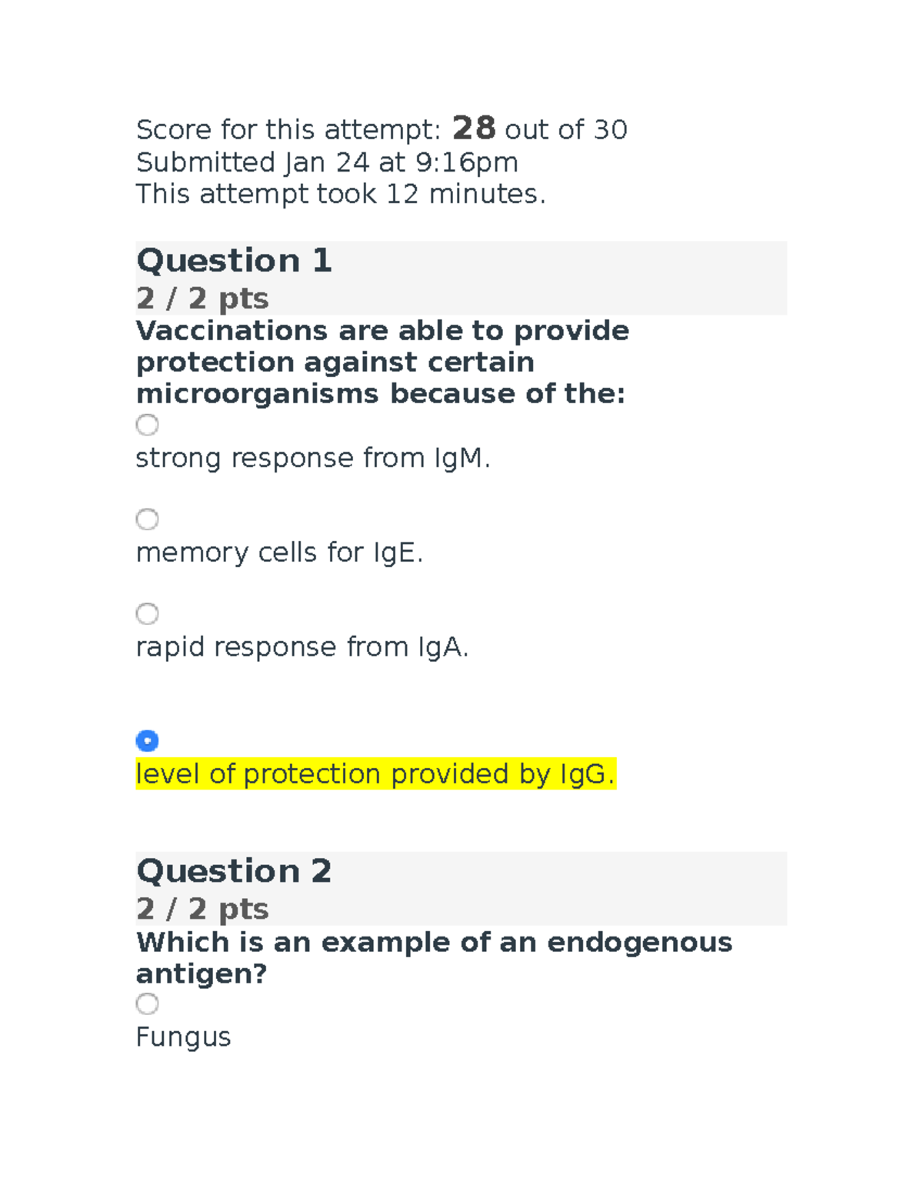The height and width of the screenshot is (1195, 923).
Task: Click the "2 / 2 pts" under Question 2
Action: tap(202, 910)
